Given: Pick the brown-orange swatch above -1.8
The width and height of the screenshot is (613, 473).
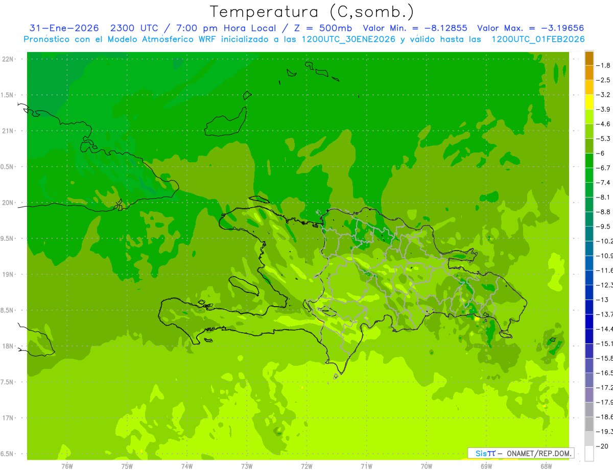Looking at the screenshot, I should point(589,59).
